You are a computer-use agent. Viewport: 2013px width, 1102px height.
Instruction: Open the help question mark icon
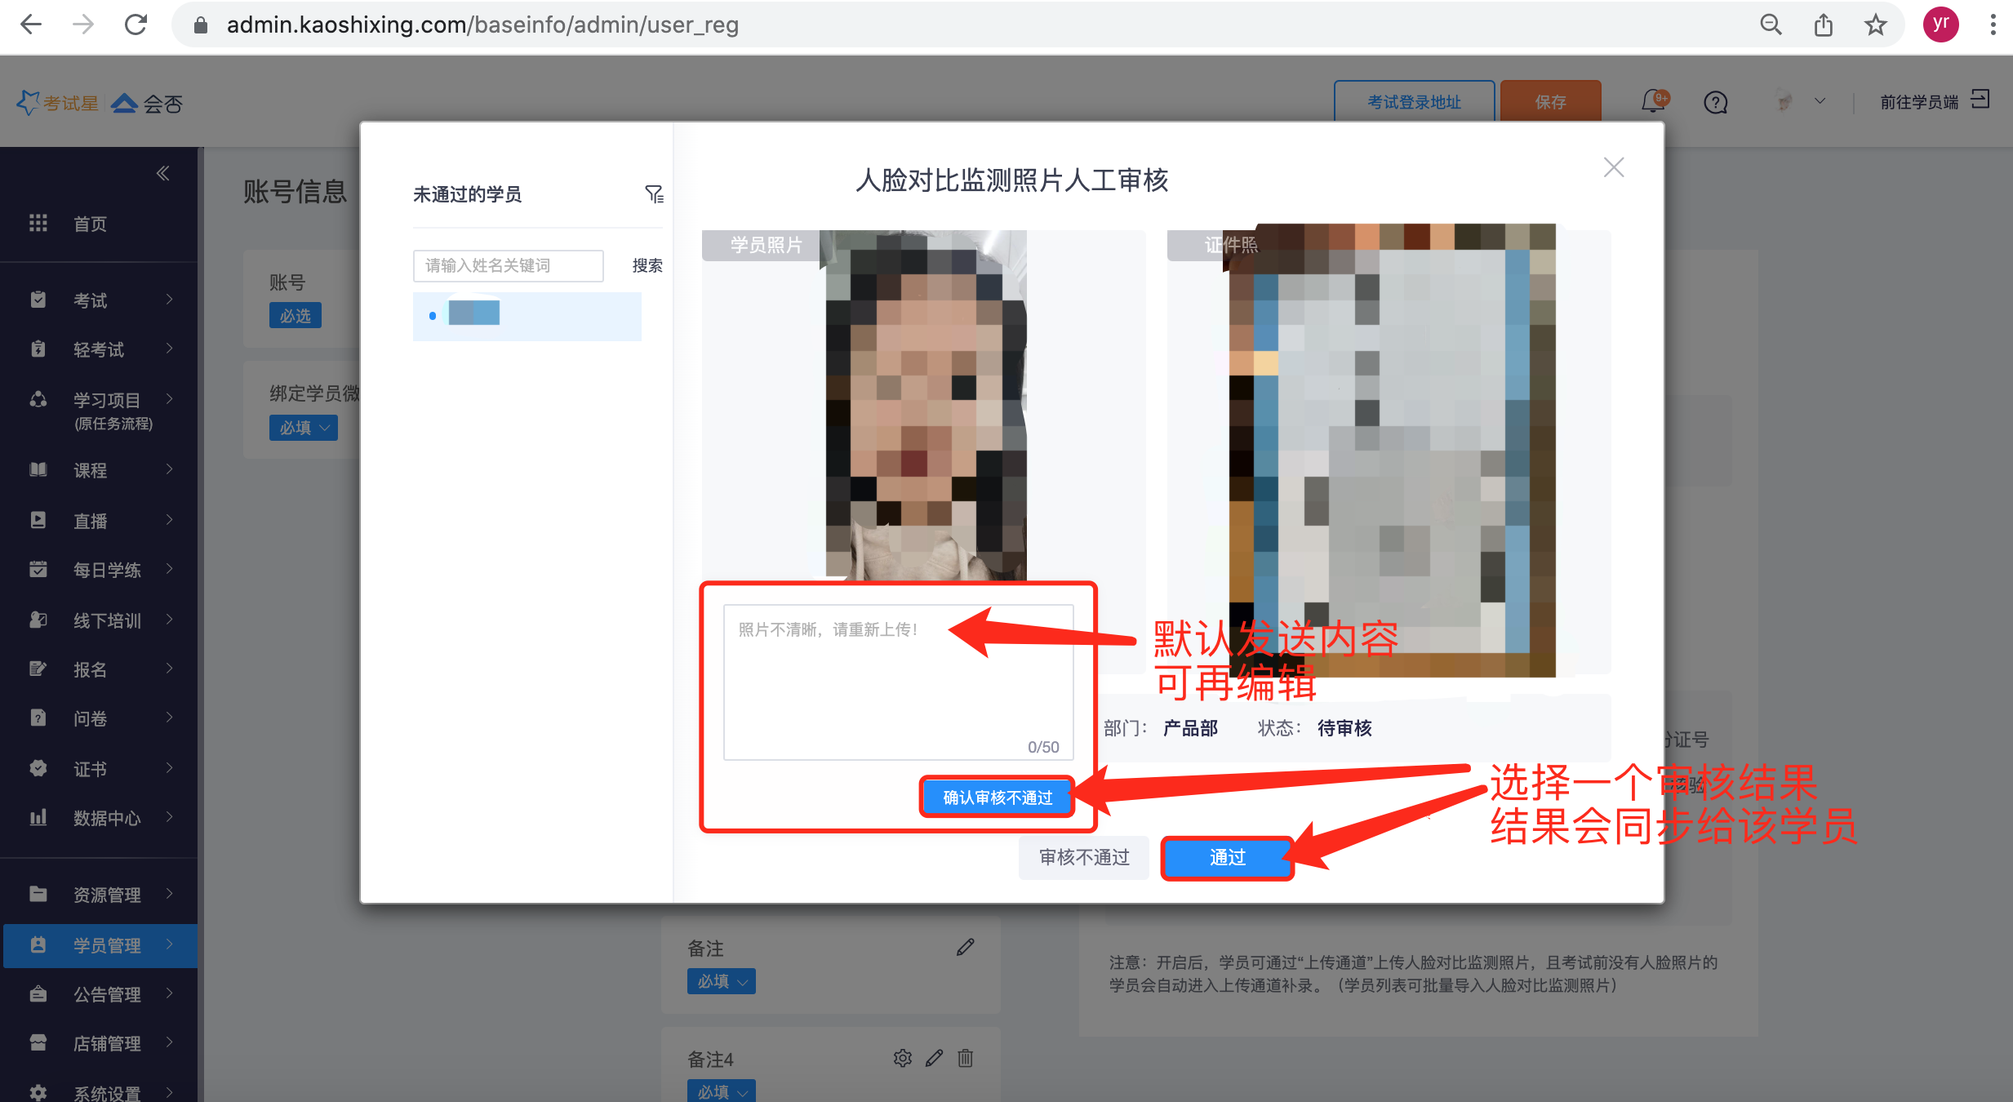[1715, 103]
